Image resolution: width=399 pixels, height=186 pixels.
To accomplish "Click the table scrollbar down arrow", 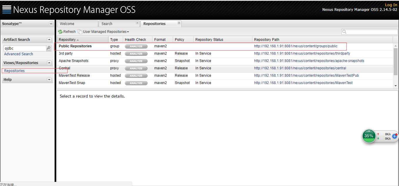I will (x=395, y=86).
